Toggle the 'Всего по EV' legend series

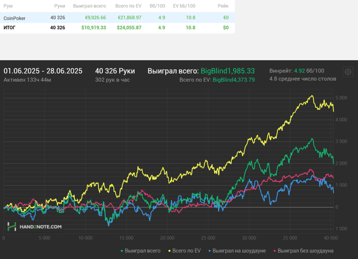point(185,251)
